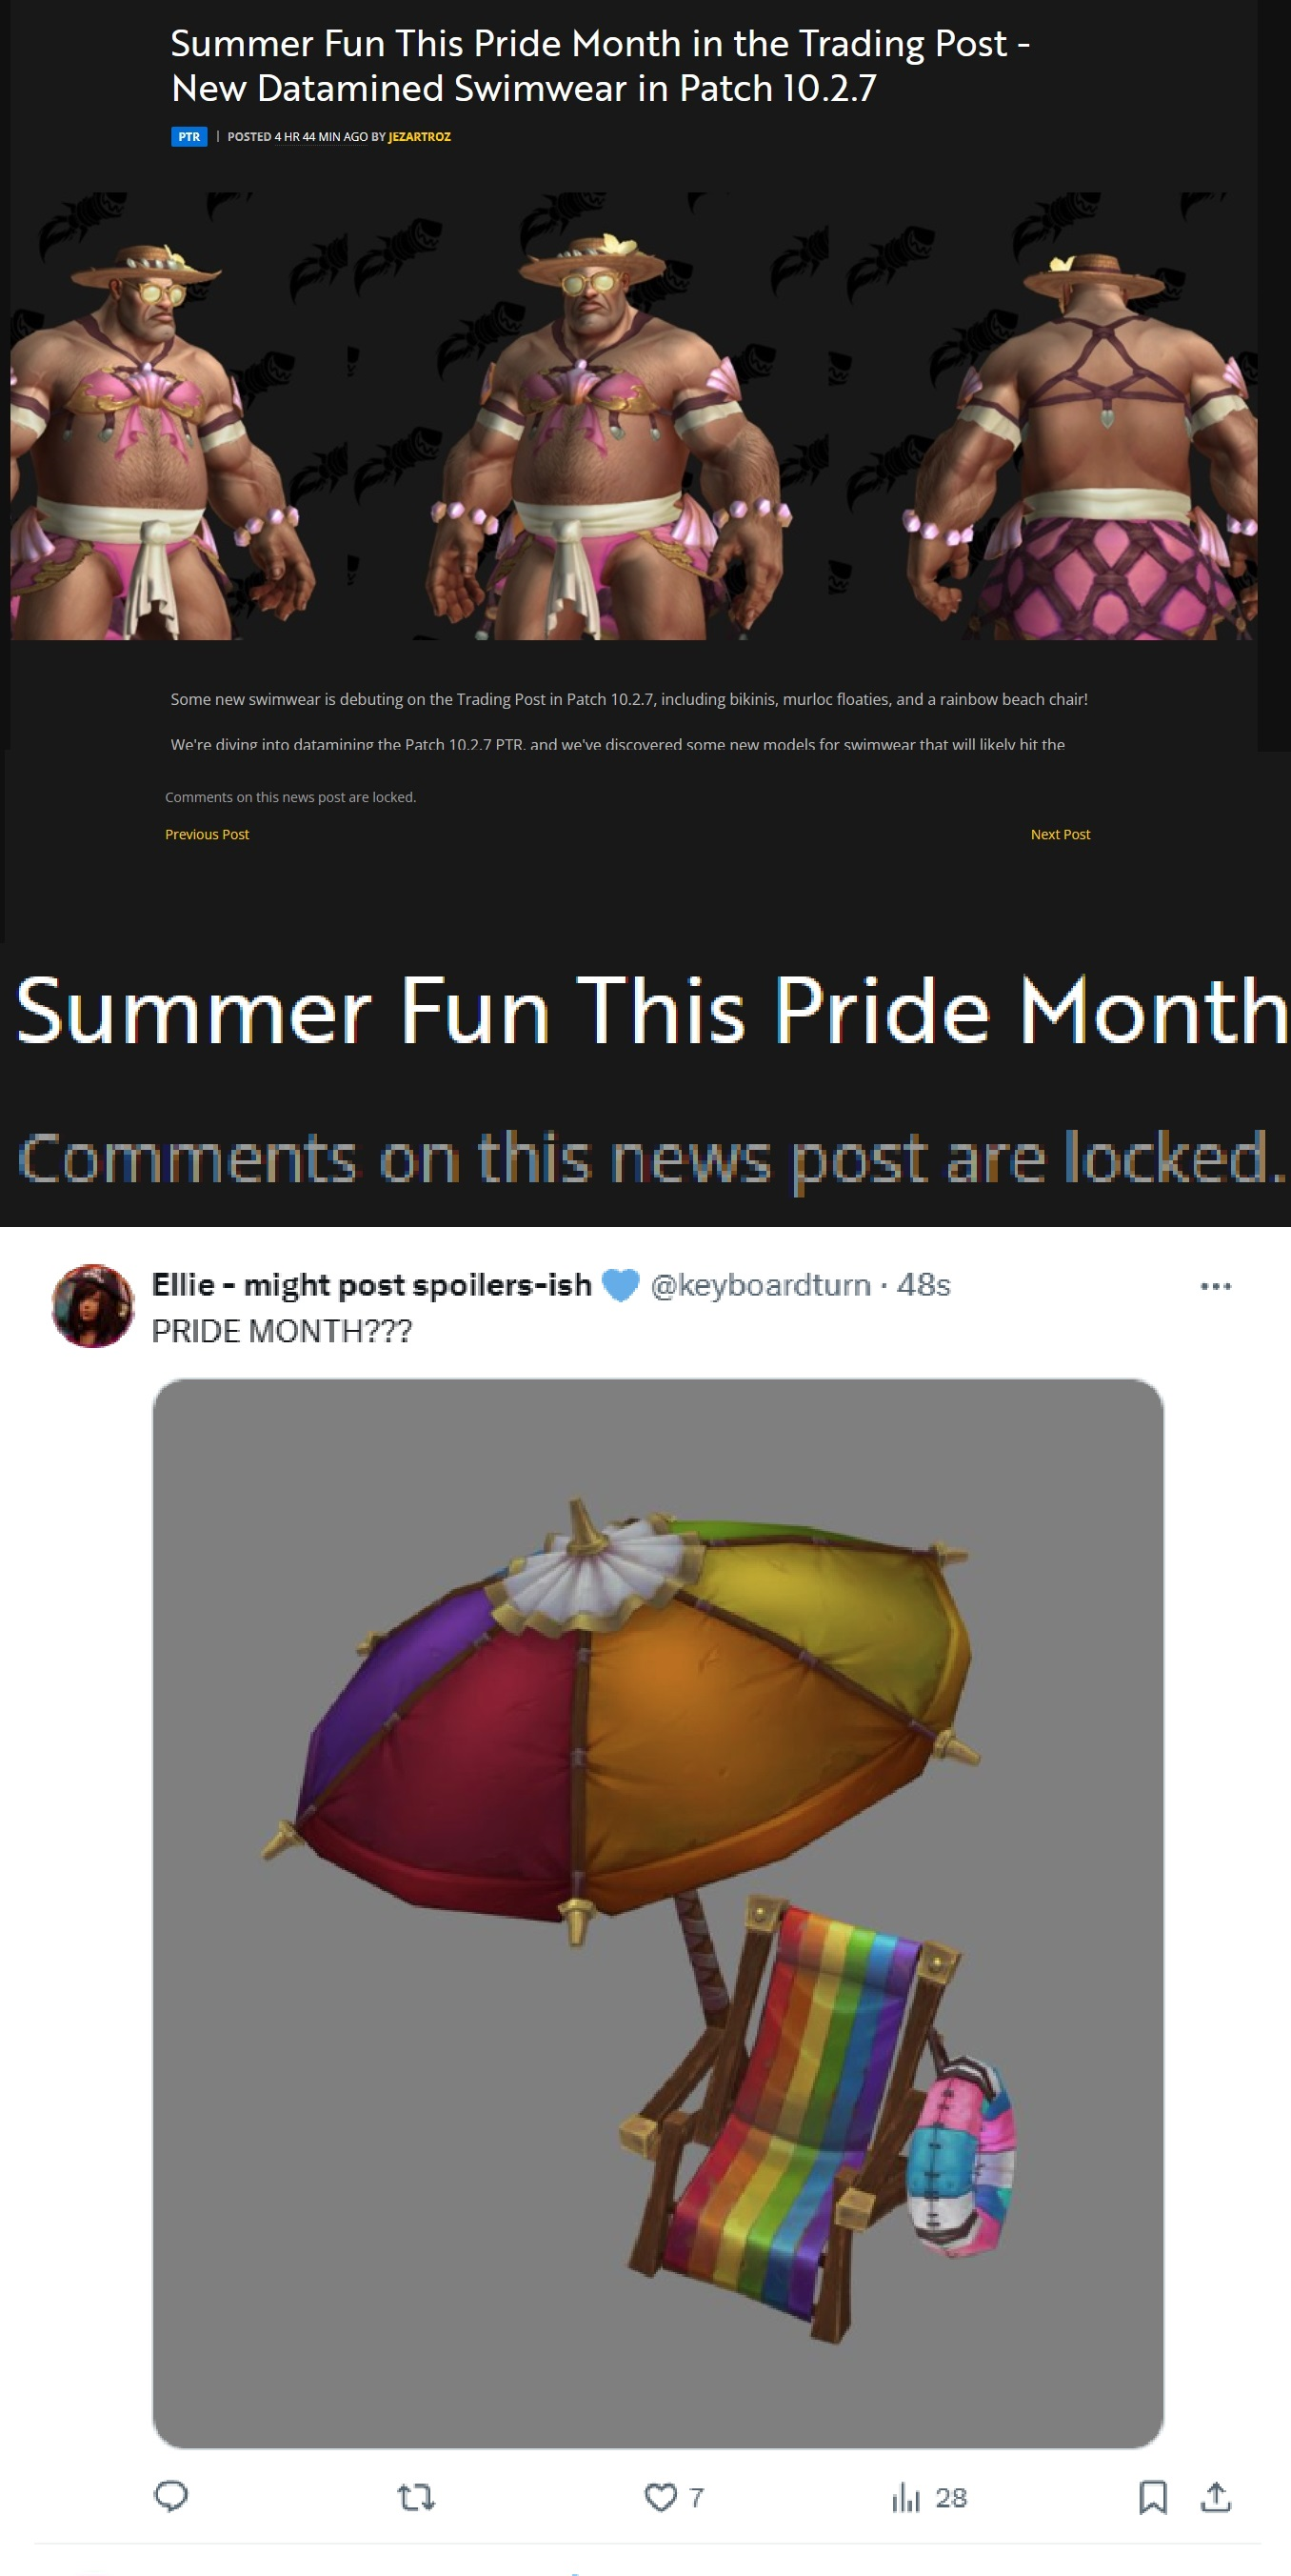Screen dimensions: 1291x2576
Task: Open the three-dot more options menu
Action: pos(1215,1286)
